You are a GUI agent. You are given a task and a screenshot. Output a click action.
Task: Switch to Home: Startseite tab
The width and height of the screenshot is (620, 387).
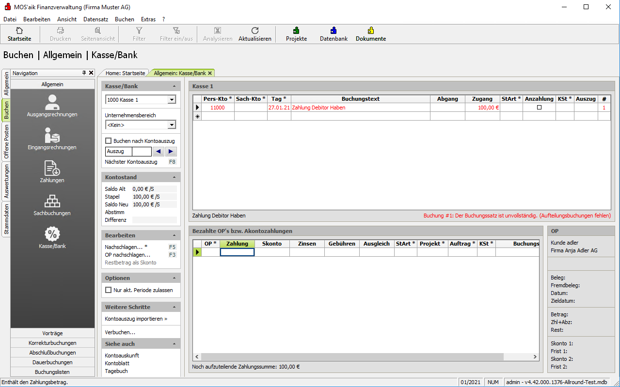(x=125, y=73)
